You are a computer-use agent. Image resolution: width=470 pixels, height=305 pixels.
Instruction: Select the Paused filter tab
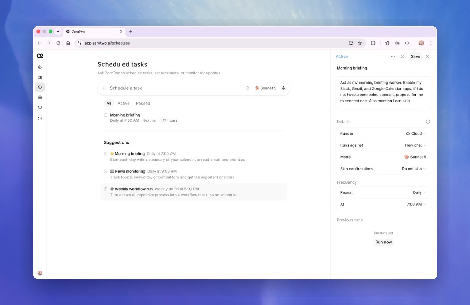click(143, 103)
